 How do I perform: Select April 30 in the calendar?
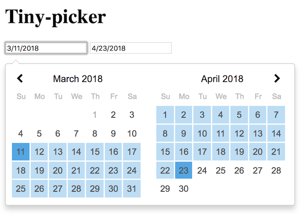click(184, 189)
